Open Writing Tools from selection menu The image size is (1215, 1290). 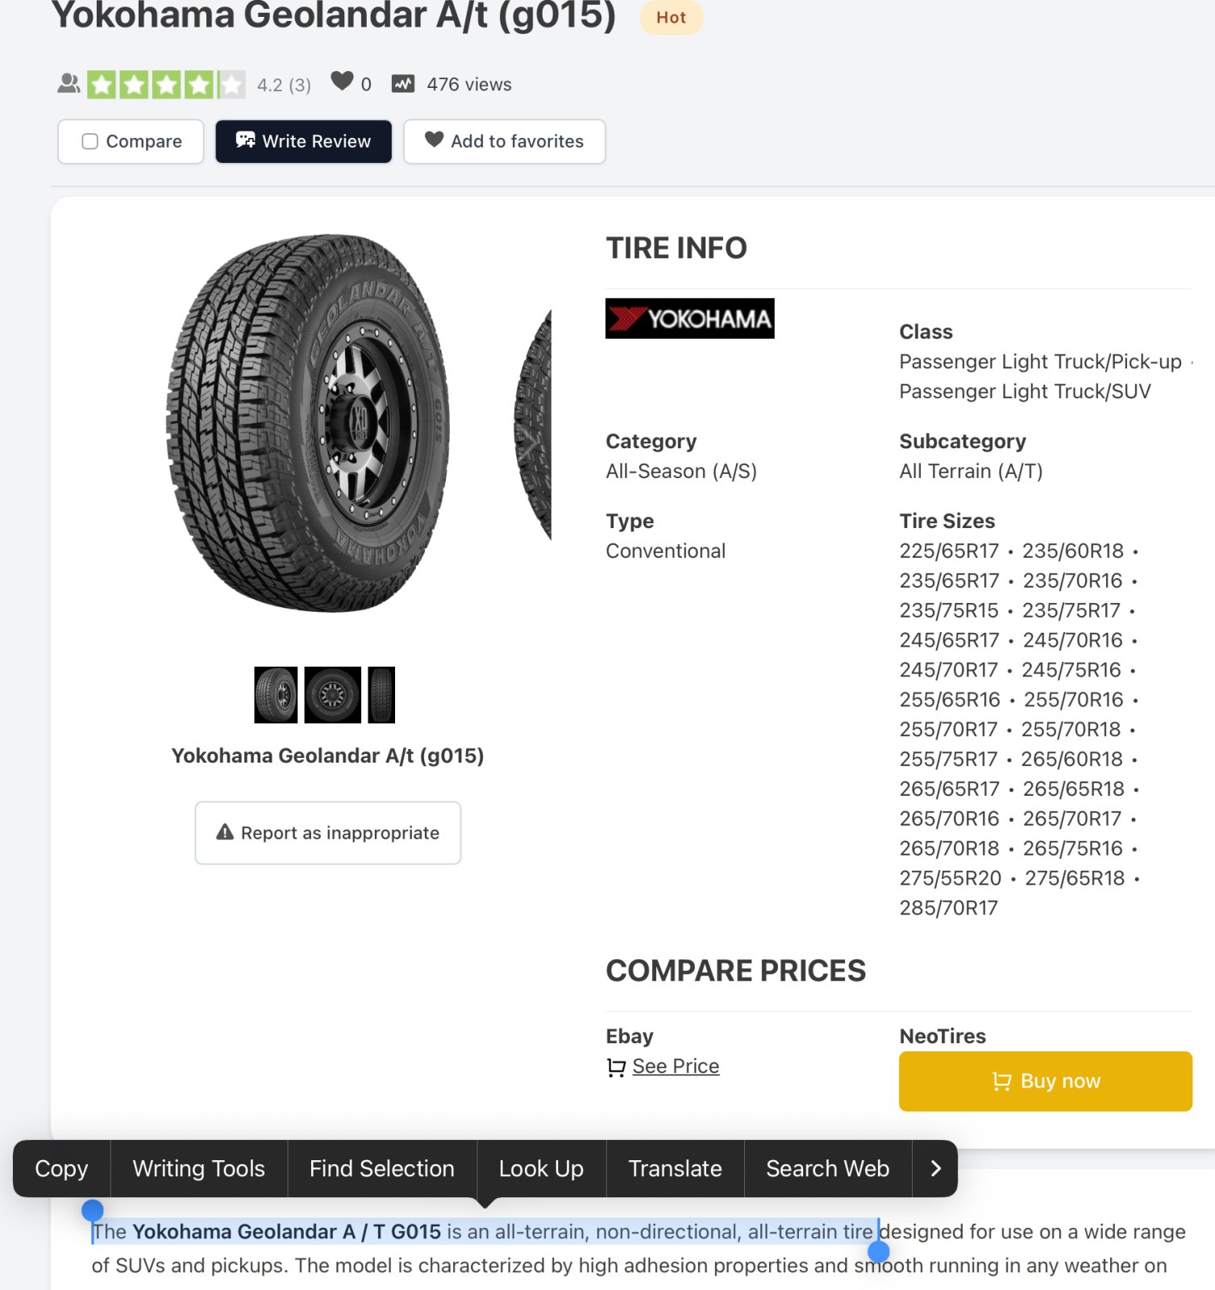tap(198, 1168)
